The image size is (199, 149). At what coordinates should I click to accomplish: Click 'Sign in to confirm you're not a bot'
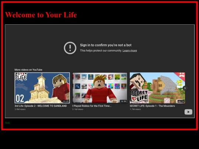coord(106,45)
